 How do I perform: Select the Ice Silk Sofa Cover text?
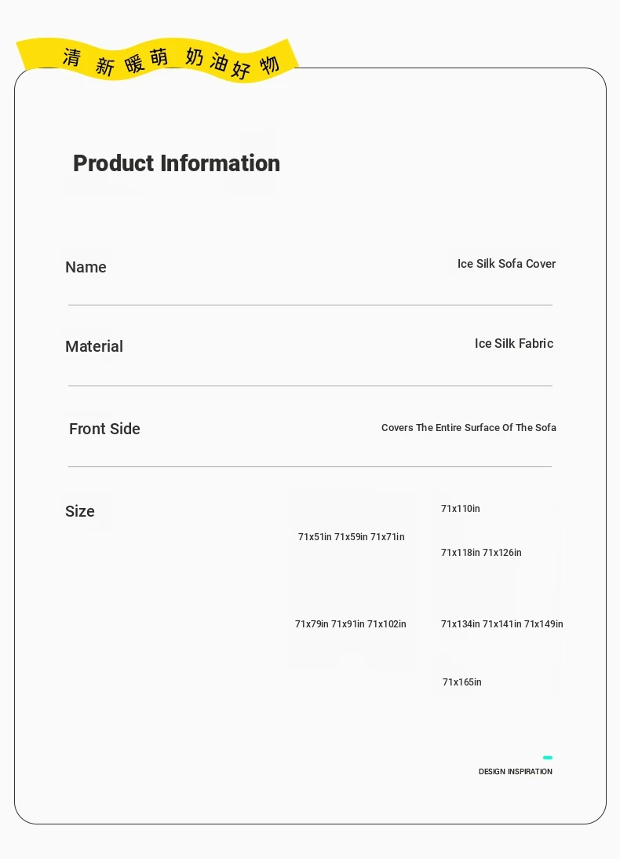coord(506,264)
